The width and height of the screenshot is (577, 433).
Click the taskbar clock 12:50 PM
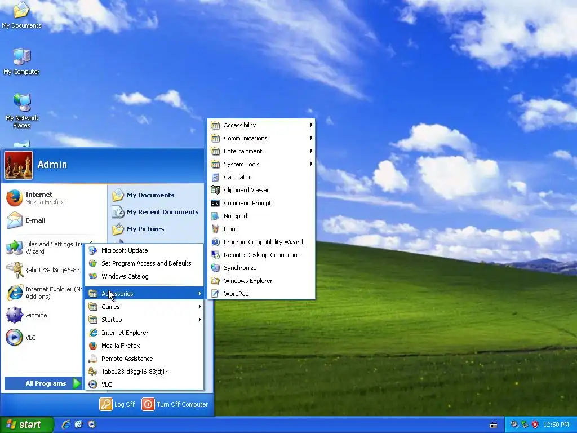(556, 425)
